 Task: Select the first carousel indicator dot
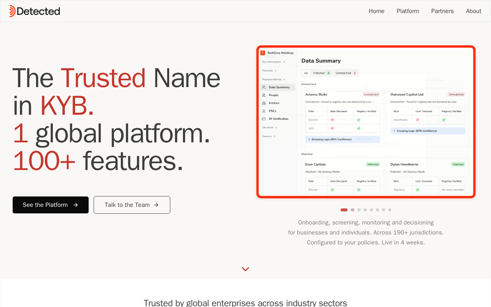pos(344,210)
